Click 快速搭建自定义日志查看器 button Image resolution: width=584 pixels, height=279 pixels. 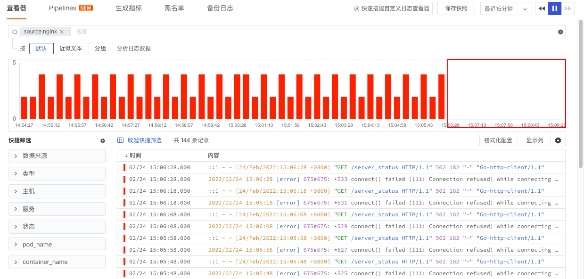click(392, 8)
